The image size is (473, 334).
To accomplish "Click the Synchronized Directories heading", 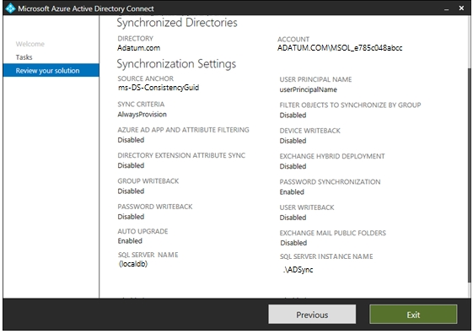I will click(x=177, y=23).
